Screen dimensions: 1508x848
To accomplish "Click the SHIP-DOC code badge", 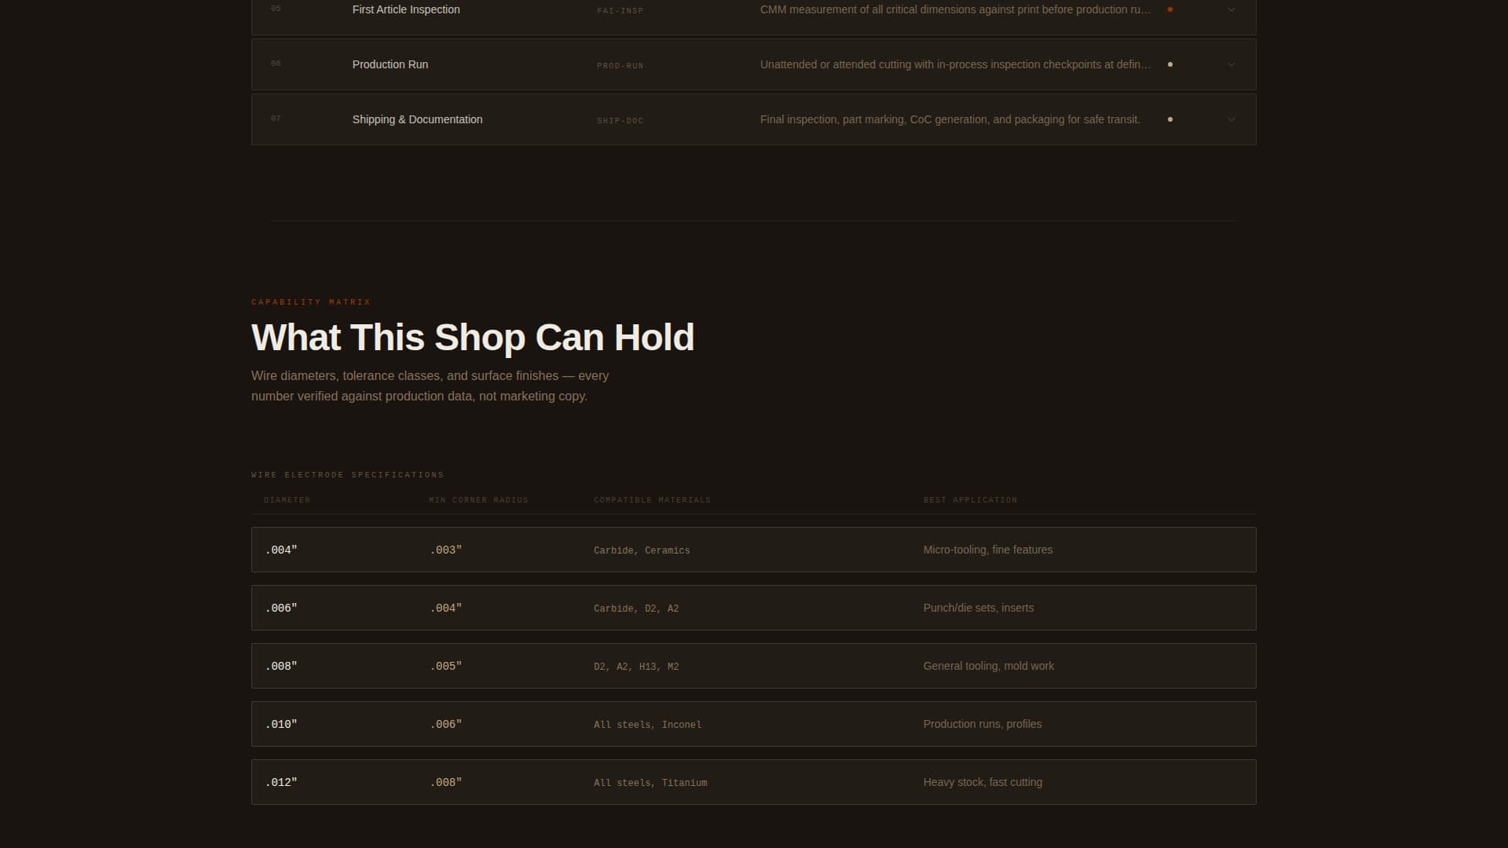I will (620, 120).
